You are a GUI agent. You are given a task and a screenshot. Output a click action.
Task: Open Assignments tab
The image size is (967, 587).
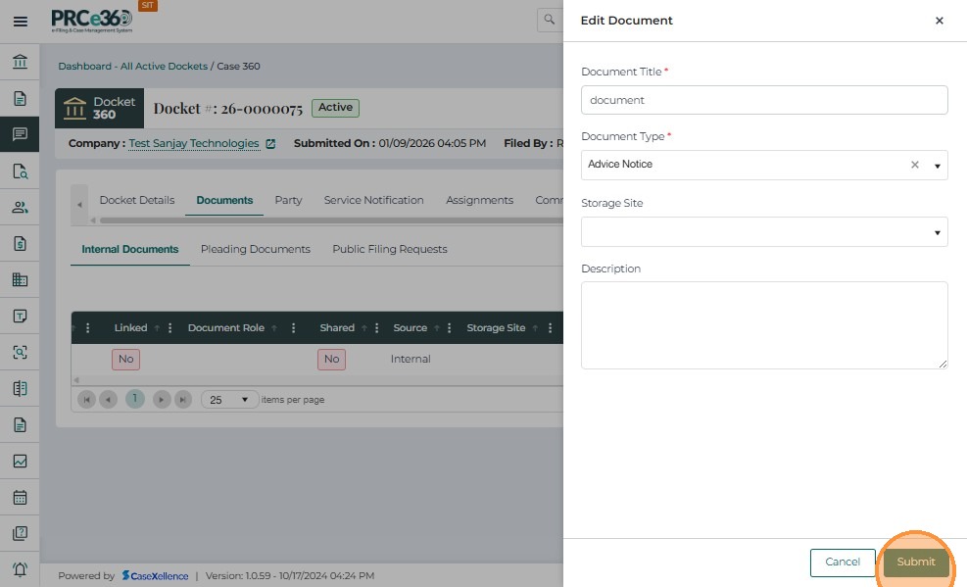[x=479, y=200]
